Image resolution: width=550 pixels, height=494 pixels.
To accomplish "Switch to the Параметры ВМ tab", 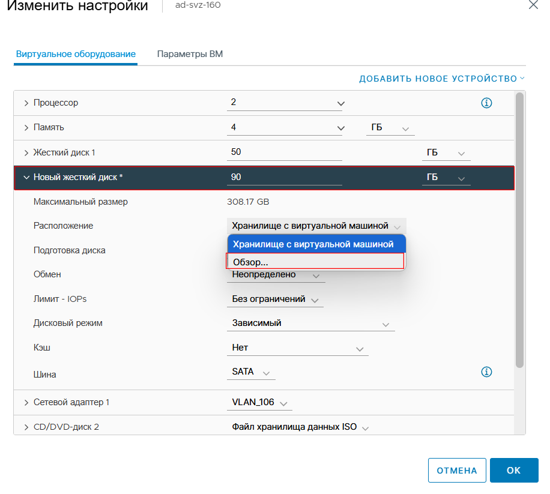I will (190, 54).
